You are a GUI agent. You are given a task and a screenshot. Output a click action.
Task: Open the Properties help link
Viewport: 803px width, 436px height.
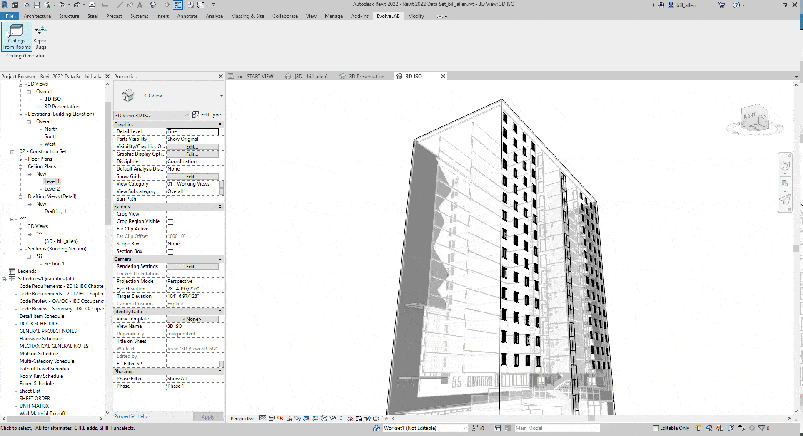[x=130, y=416]
